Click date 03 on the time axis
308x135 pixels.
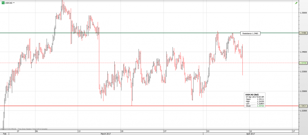pyautogui.click(x=208, y=131)
